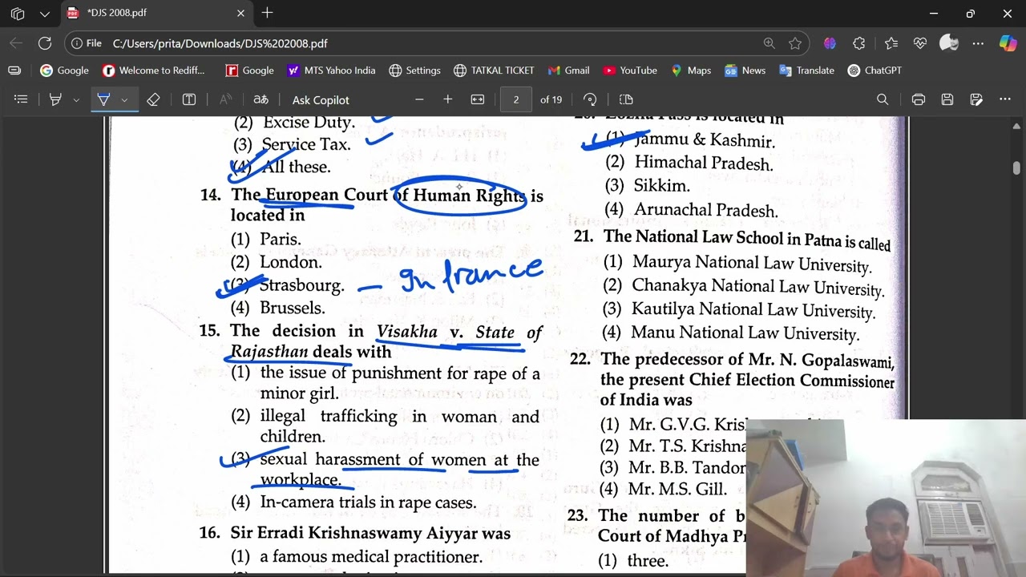Zoom in on the PDF

[447, 99]
